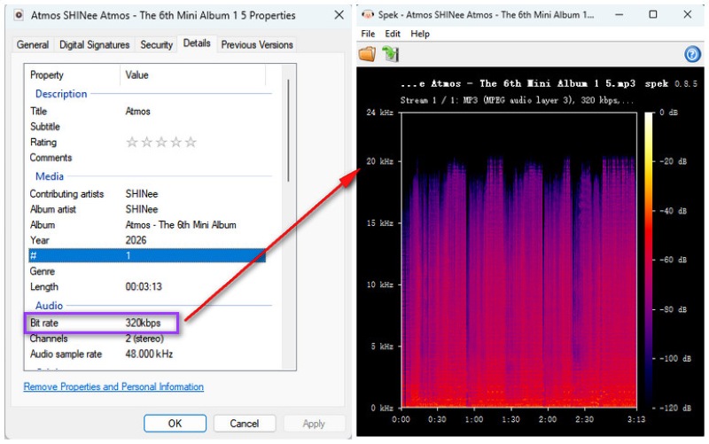Click the highlighted track number row
Screen dimensions: 709x444
tap(147, 255)
